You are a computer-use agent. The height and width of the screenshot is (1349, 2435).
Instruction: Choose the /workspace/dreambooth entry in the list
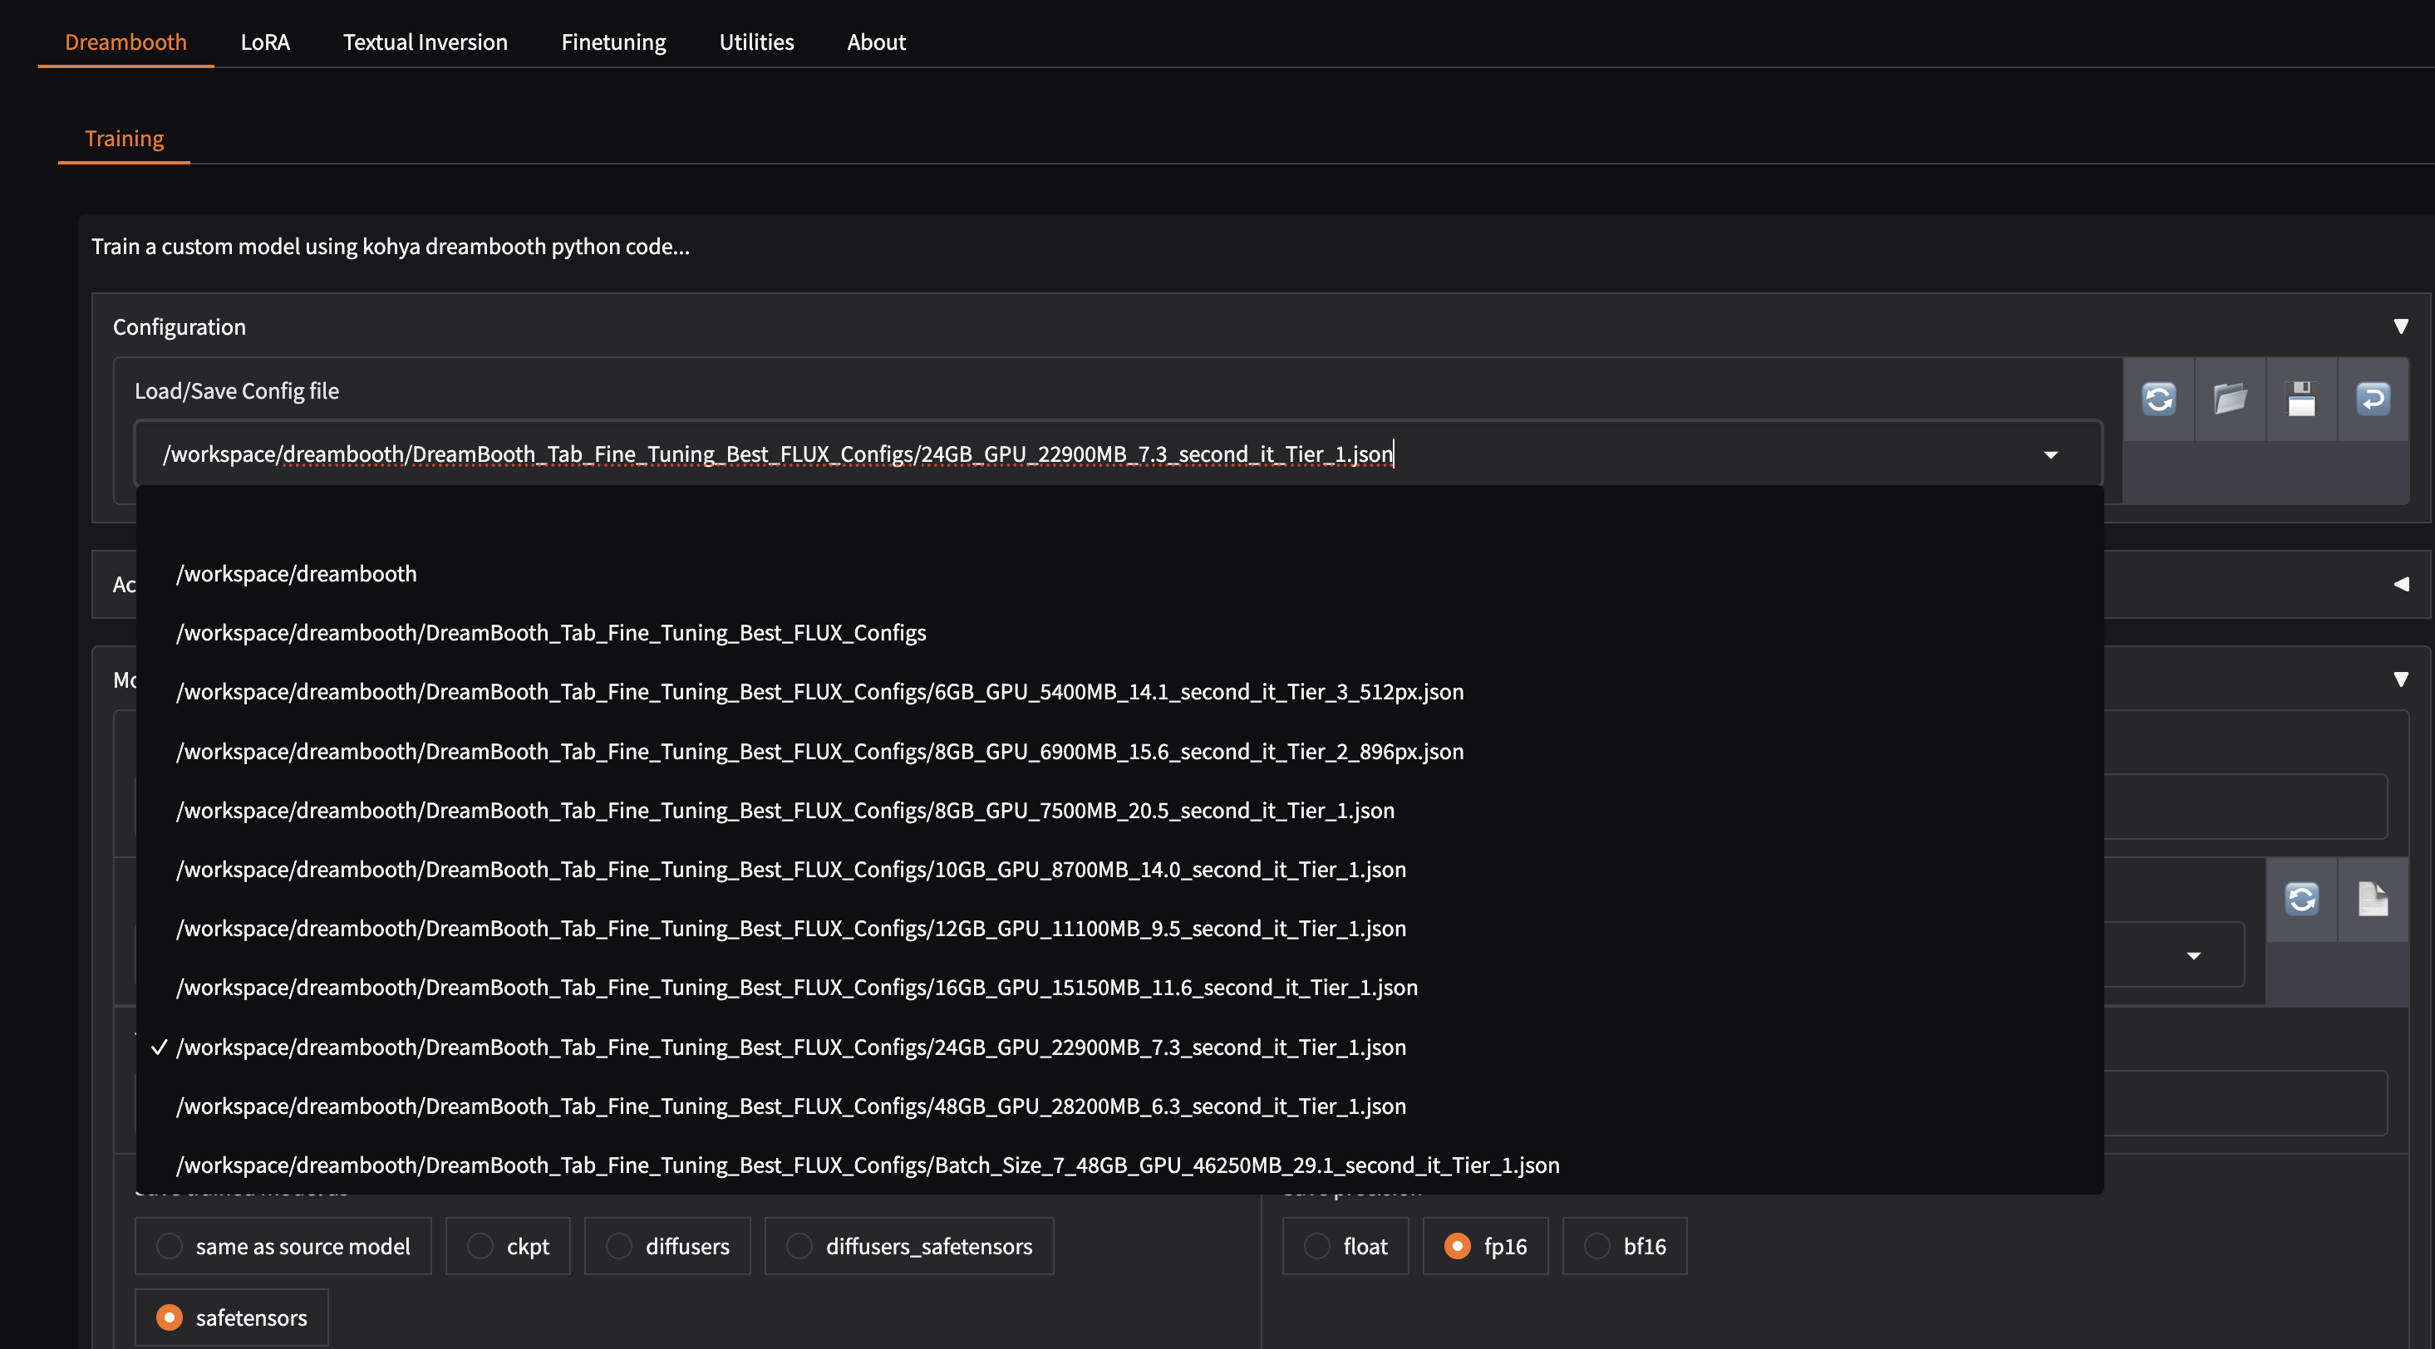(x=296, y=572)
